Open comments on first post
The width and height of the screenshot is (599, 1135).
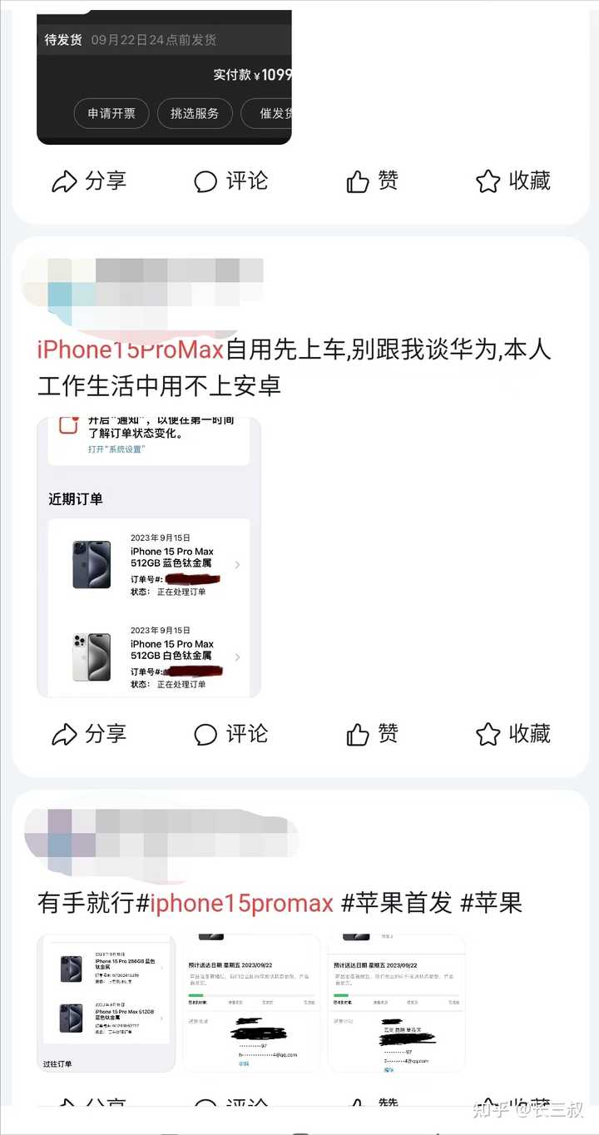(x=230, y=181)
